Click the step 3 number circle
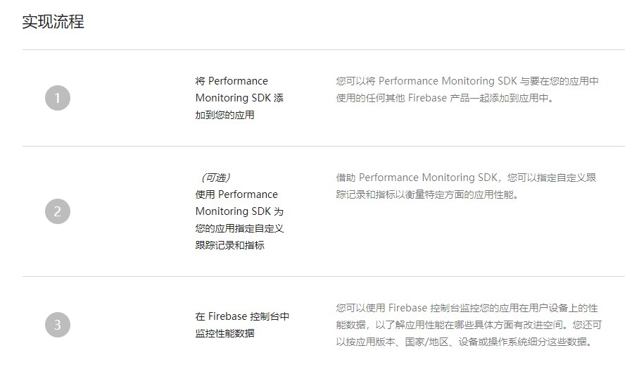 point(58,325)
